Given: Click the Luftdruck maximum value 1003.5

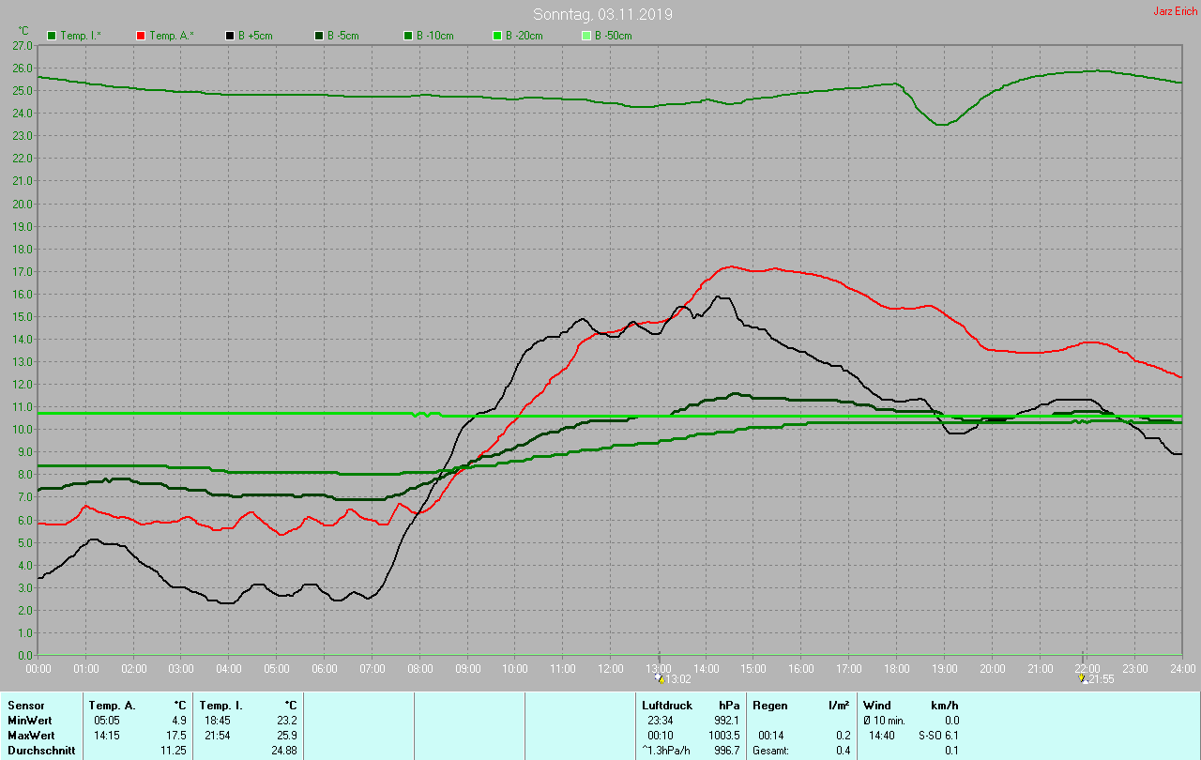Looking at the screenshot, I should click(x=723, y=735).
